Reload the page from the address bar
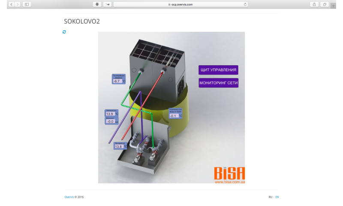The width and height of the screenshot is (343, 206). tap(245, 4)
